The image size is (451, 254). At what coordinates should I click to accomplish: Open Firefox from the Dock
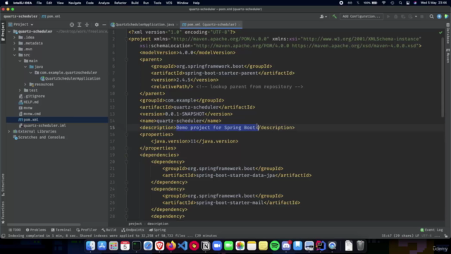(x=171, y=246)
